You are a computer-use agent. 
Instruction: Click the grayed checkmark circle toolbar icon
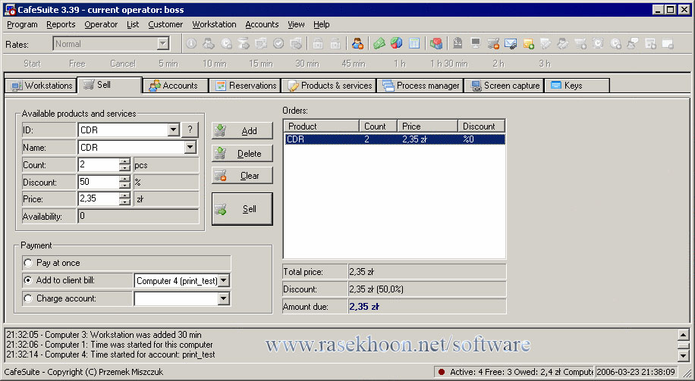click(x=278, y=43)
